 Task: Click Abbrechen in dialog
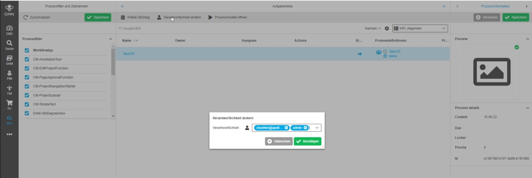click(279, 141)
